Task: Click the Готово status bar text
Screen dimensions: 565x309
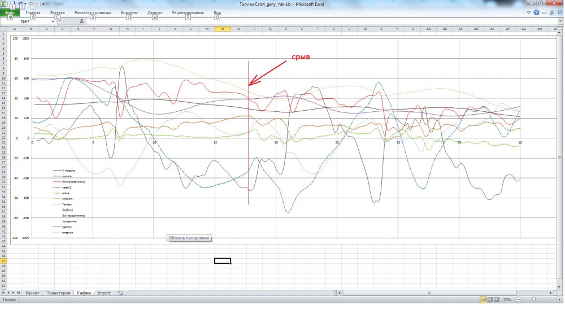Action: (9, 299)
